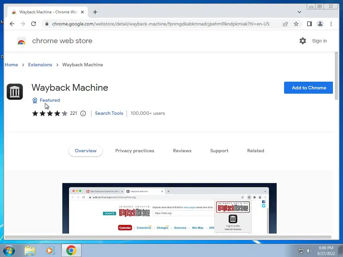The image size is (343, 257).
Task: Click the 221 ratings count
Action: pyautogui.click(x=73, y=113)
